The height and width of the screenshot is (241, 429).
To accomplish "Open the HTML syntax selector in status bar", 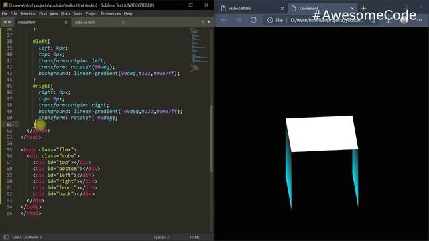I will point(195,237).
